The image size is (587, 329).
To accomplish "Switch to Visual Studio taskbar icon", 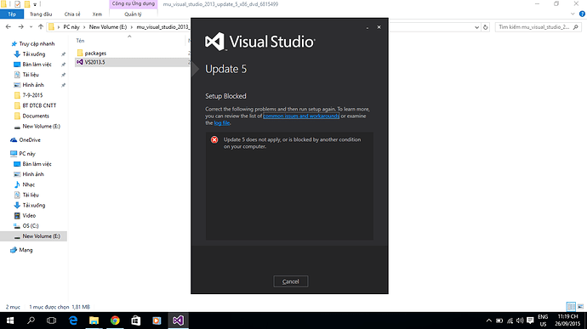I will [178, 320].
